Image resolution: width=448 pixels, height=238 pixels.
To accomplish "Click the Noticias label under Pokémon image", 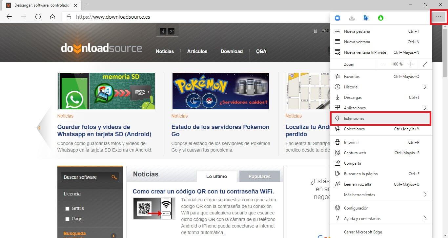I will click(179, 116).
